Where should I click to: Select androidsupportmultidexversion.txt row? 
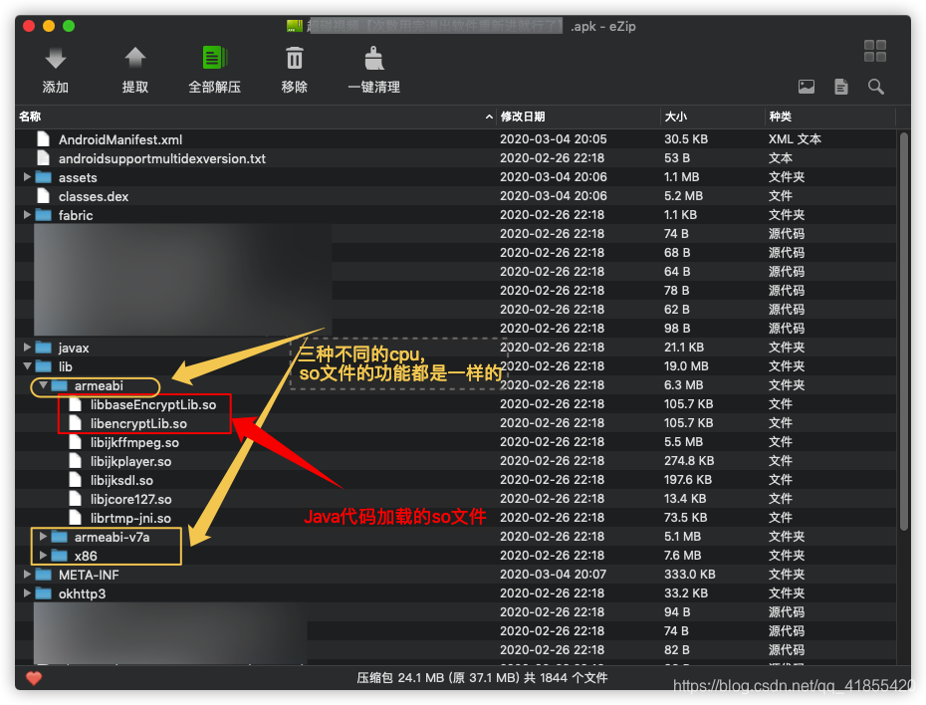pyautogui.click(x=455, y=158)
